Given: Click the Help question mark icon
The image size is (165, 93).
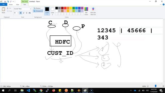Looking at the screenshot, I should pos(163,4).
